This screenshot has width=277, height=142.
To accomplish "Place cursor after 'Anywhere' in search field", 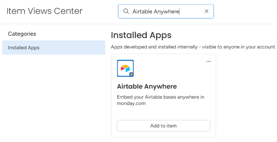I will click(x=180, y=11).
